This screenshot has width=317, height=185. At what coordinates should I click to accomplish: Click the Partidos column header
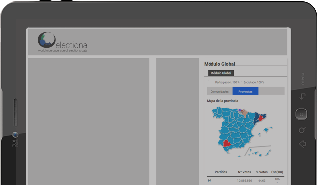(x=221, y=172)
